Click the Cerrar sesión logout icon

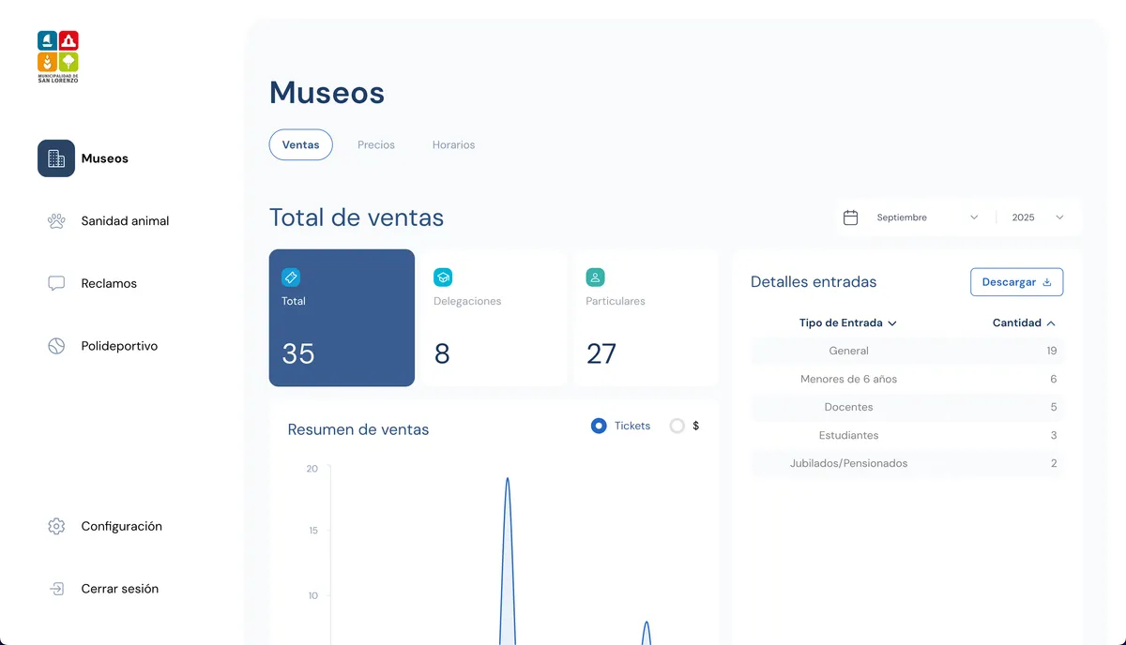pyautogui.click(x=56, y=589)
